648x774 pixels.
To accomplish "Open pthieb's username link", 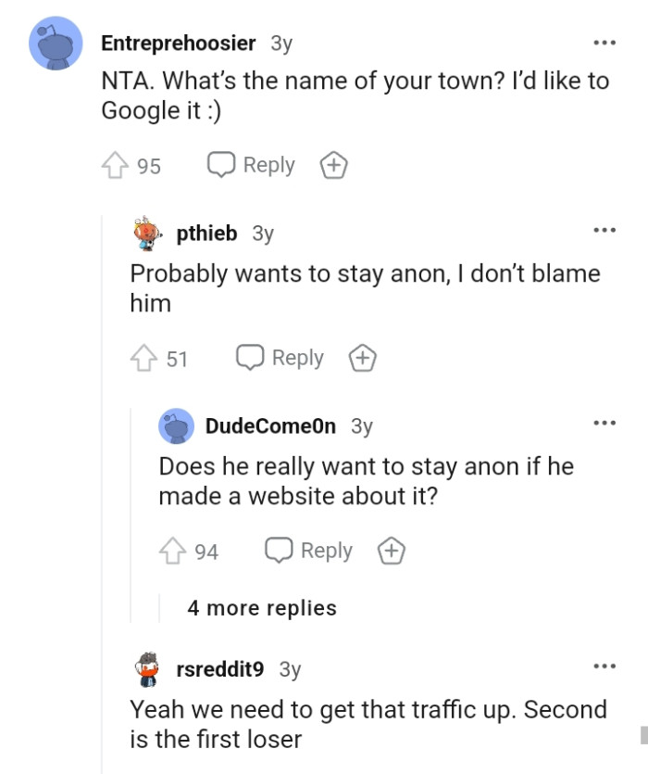I will [x=206, y=234].
